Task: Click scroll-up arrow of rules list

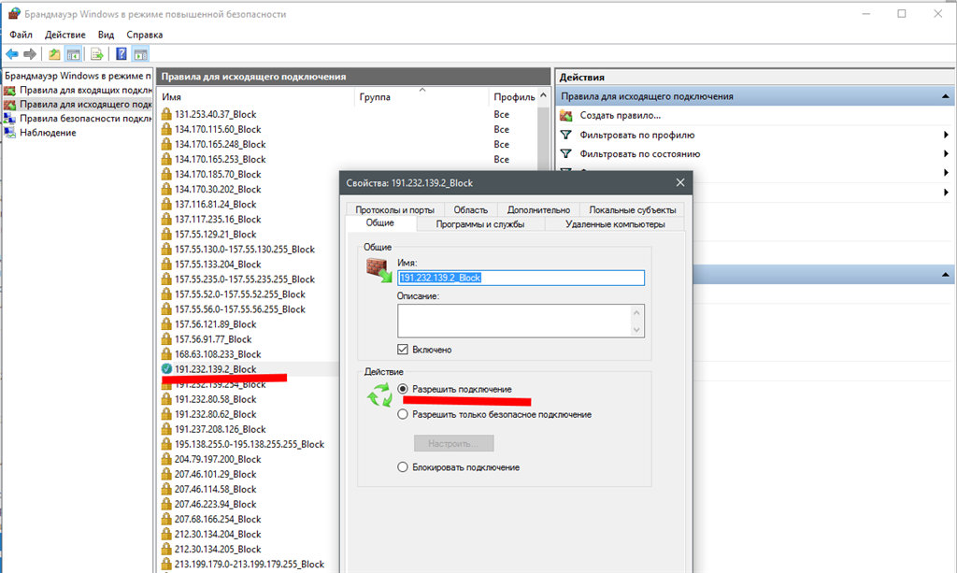Action: point(543,95)
